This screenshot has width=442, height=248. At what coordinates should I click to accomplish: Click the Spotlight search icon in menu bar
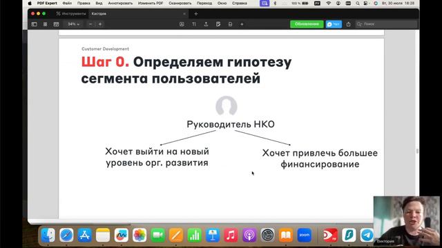[358, 3]
